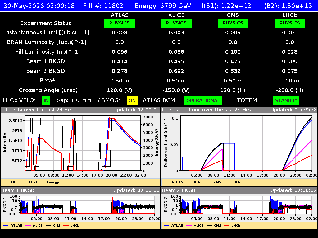
Task: Click the CMS PHYSICS status indicator
Action: (x=233, y=23)
